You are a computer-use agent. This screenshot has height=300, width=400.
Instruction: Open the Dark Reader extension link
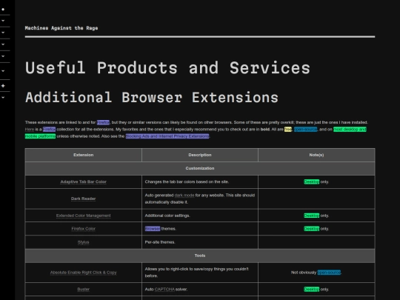tap(84, 199)
